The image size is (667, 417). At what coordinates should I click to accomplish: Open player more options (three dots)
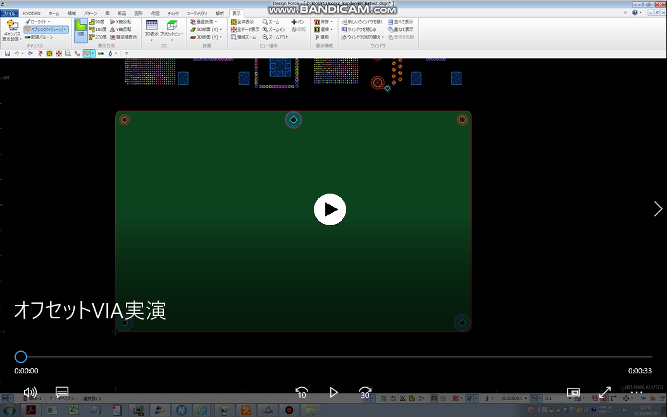point(637,392)
